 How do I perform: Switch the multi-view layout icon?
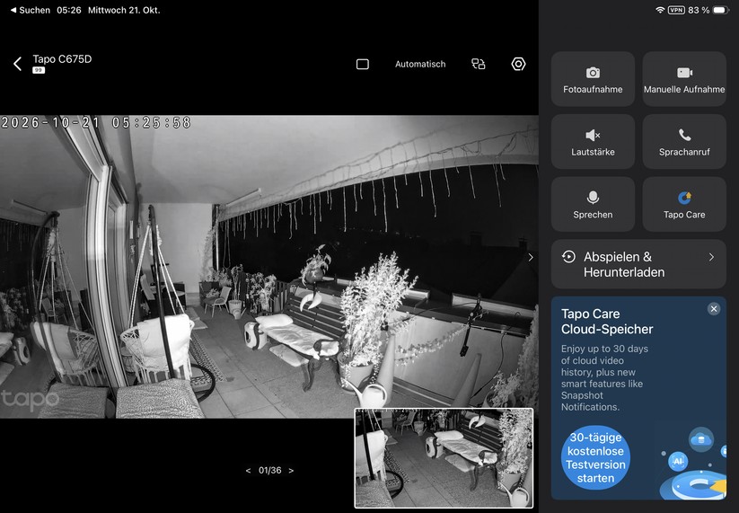(x=479, y=64)
